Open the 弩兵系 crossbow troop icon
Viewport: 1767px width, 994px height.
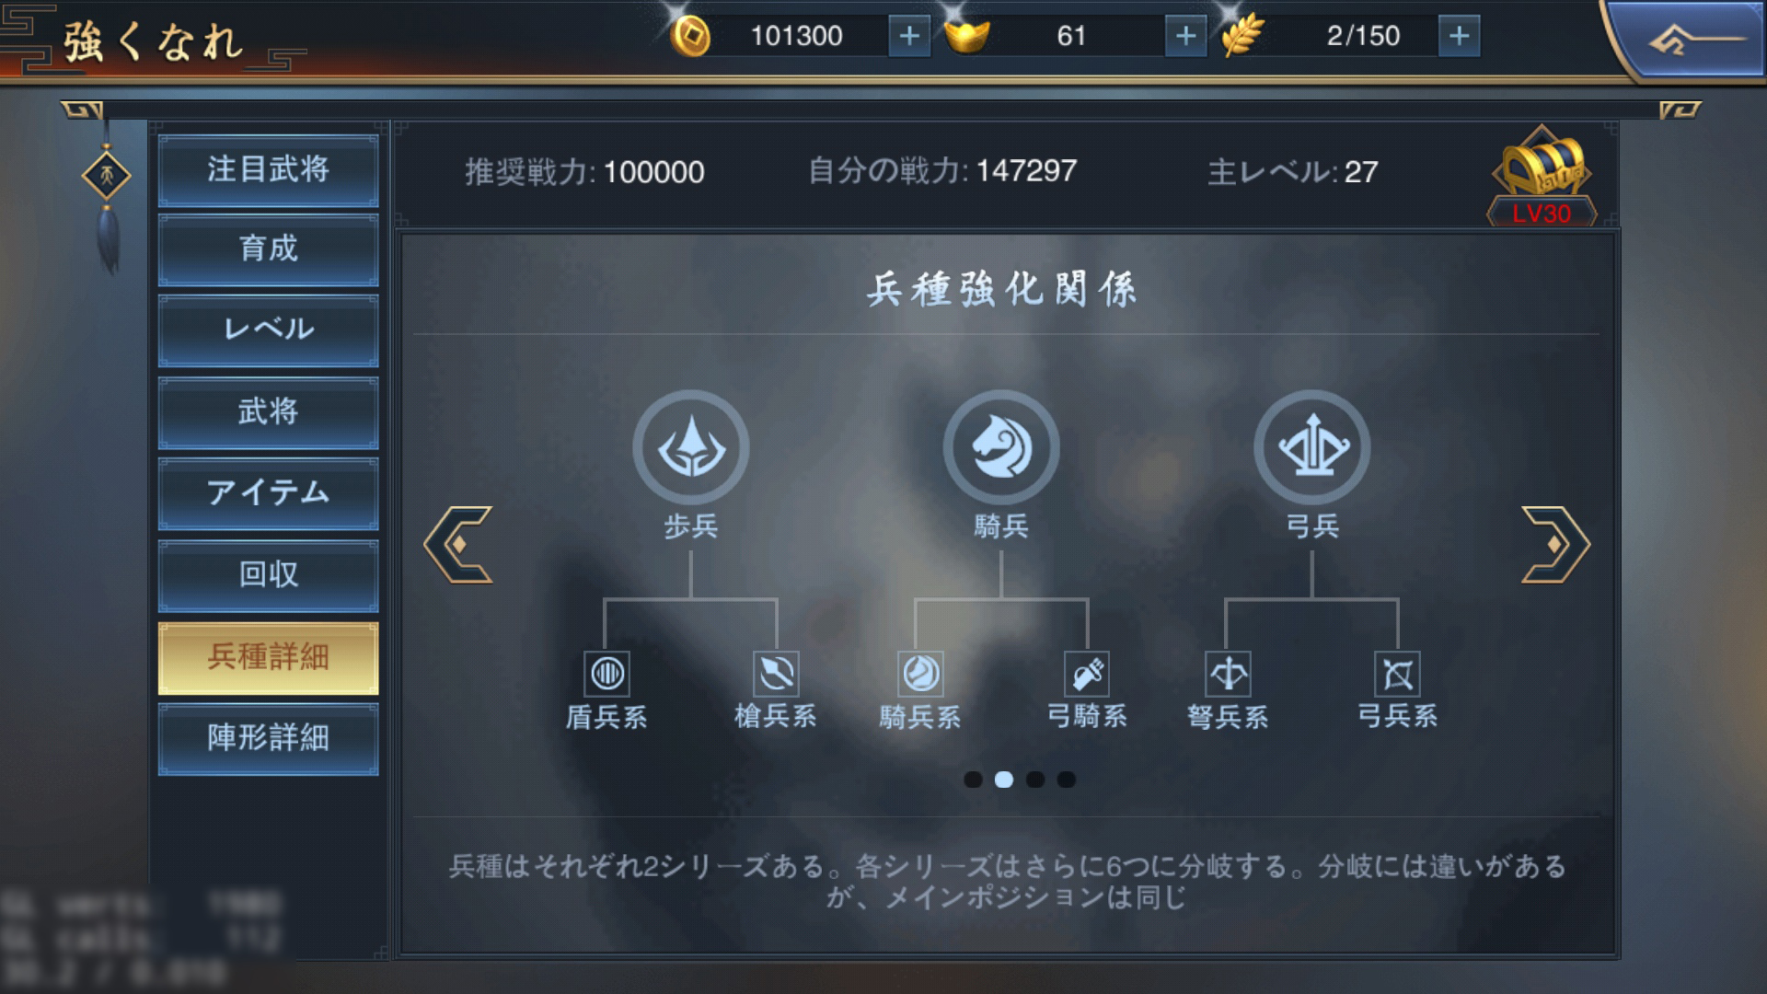1228,674
